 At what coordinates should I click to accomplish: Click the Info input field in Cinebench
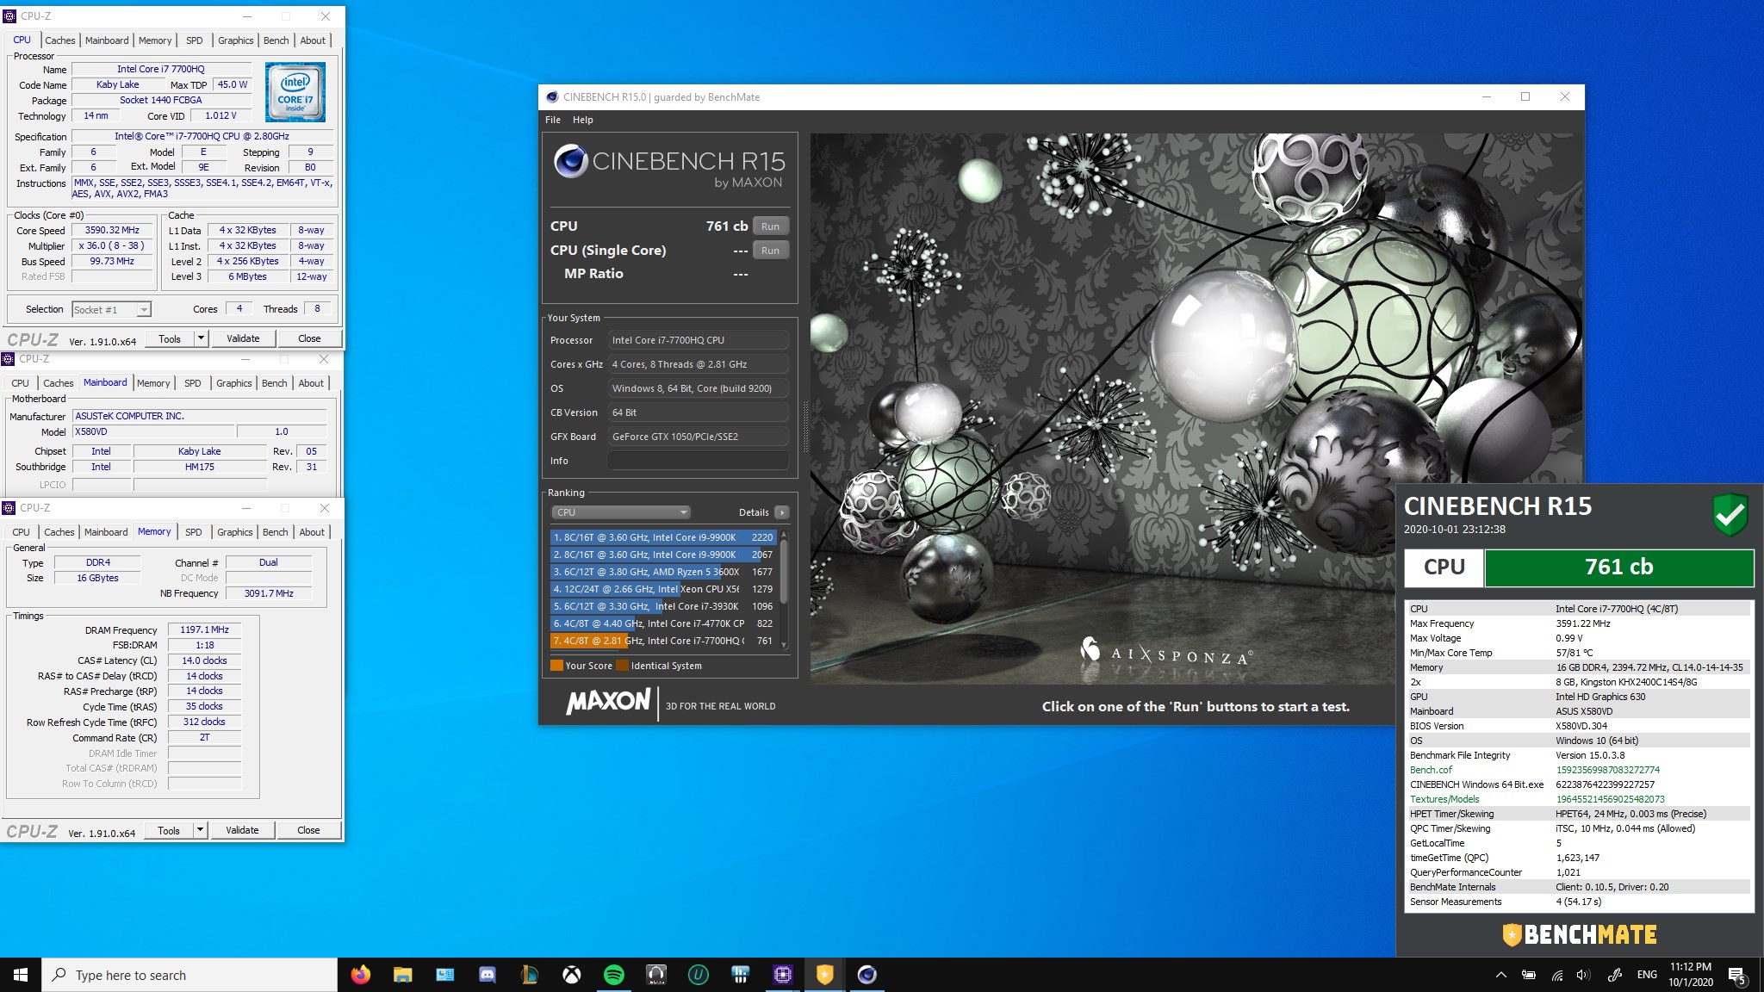click(x=699, y=461)
